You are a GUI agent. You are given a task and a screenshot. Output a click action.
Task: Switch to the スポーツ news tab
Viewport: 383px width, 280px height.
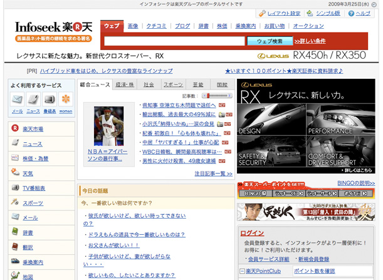pos(173,85)
